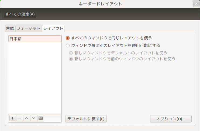This screenshot has height=131, width=200.
Task: Click デフォルトに戻す(F) button
Action: pos(86,119)
